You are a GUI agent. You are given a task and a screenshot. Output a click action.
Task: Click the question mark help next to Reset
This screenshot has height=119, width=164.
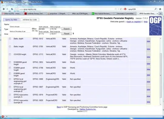[x=73, y=34]
